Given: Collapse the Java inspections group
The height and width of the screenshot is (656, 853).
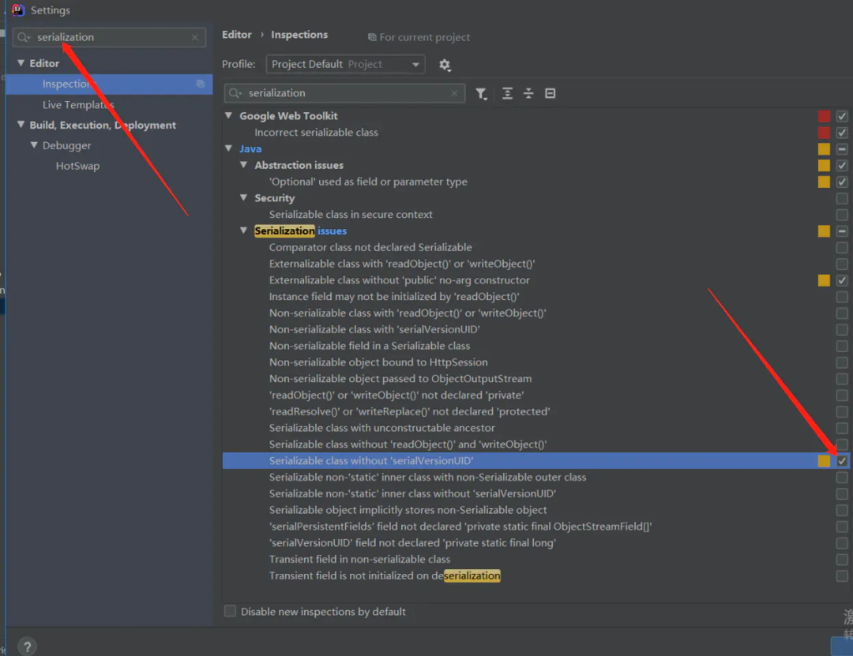Looking at the screenshot, I should pyautogui.click(x=228, y=148).
